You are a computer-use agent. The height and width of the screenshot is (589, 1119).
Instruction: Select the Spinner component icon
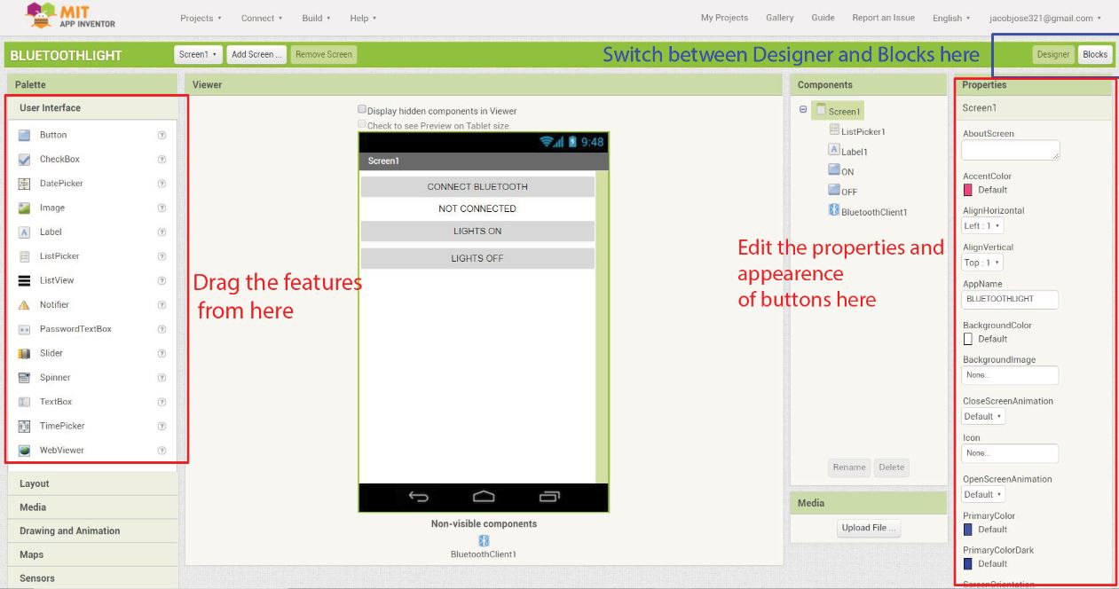point(24,378)
